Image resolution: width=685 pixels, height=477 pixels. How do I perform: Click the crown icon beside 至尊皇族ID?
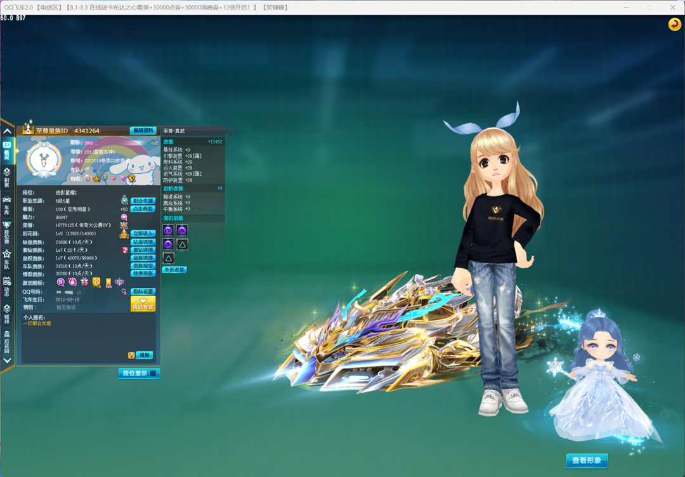point(28,128)
